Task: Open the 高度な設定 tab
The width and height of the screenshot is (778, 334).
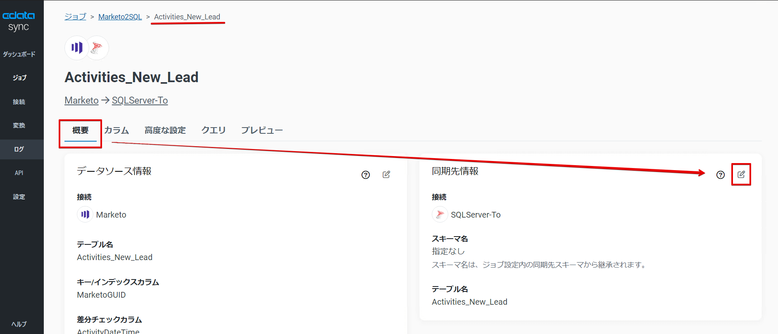Action: coord(165,130)
